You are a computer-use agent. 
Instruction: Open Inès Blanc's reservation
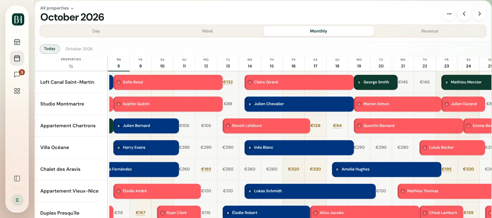tap(299, 147)
